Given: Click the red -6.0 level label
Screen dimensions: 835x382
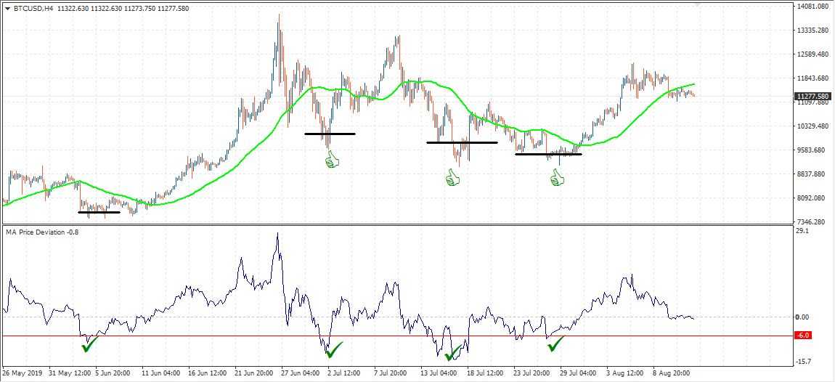Looking at the screenshot, I should point(802,336).
